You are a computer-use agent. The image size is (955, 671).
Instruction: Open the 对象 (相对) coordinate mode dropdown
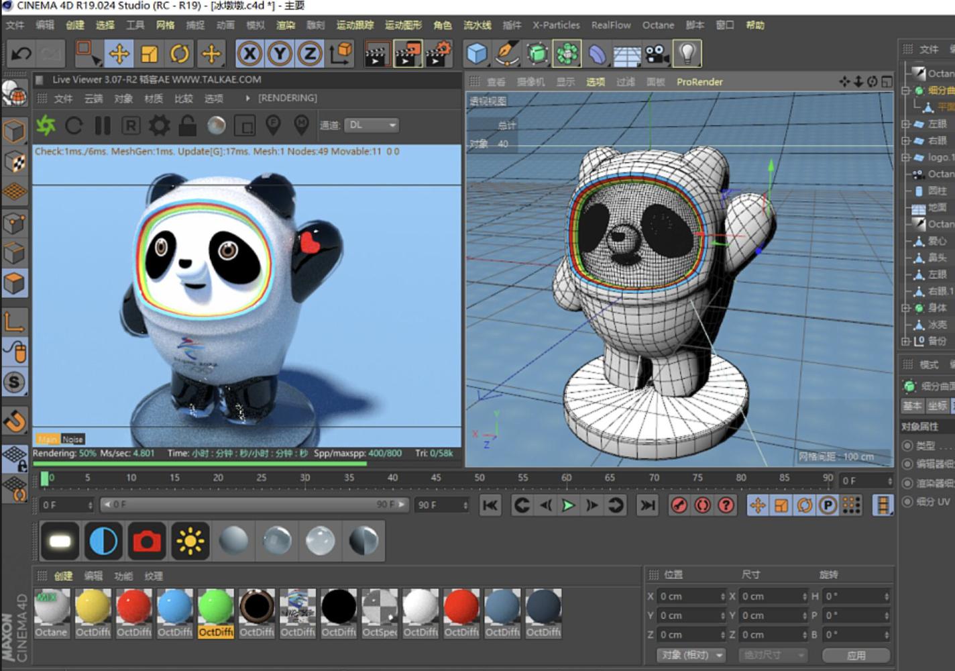[x=691, y=655]
